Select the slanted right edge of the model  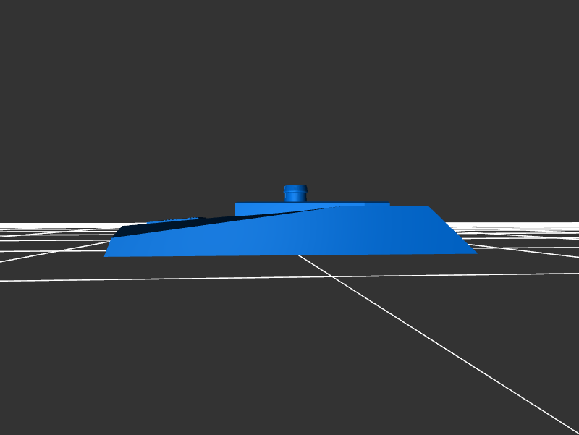[452, 230]
